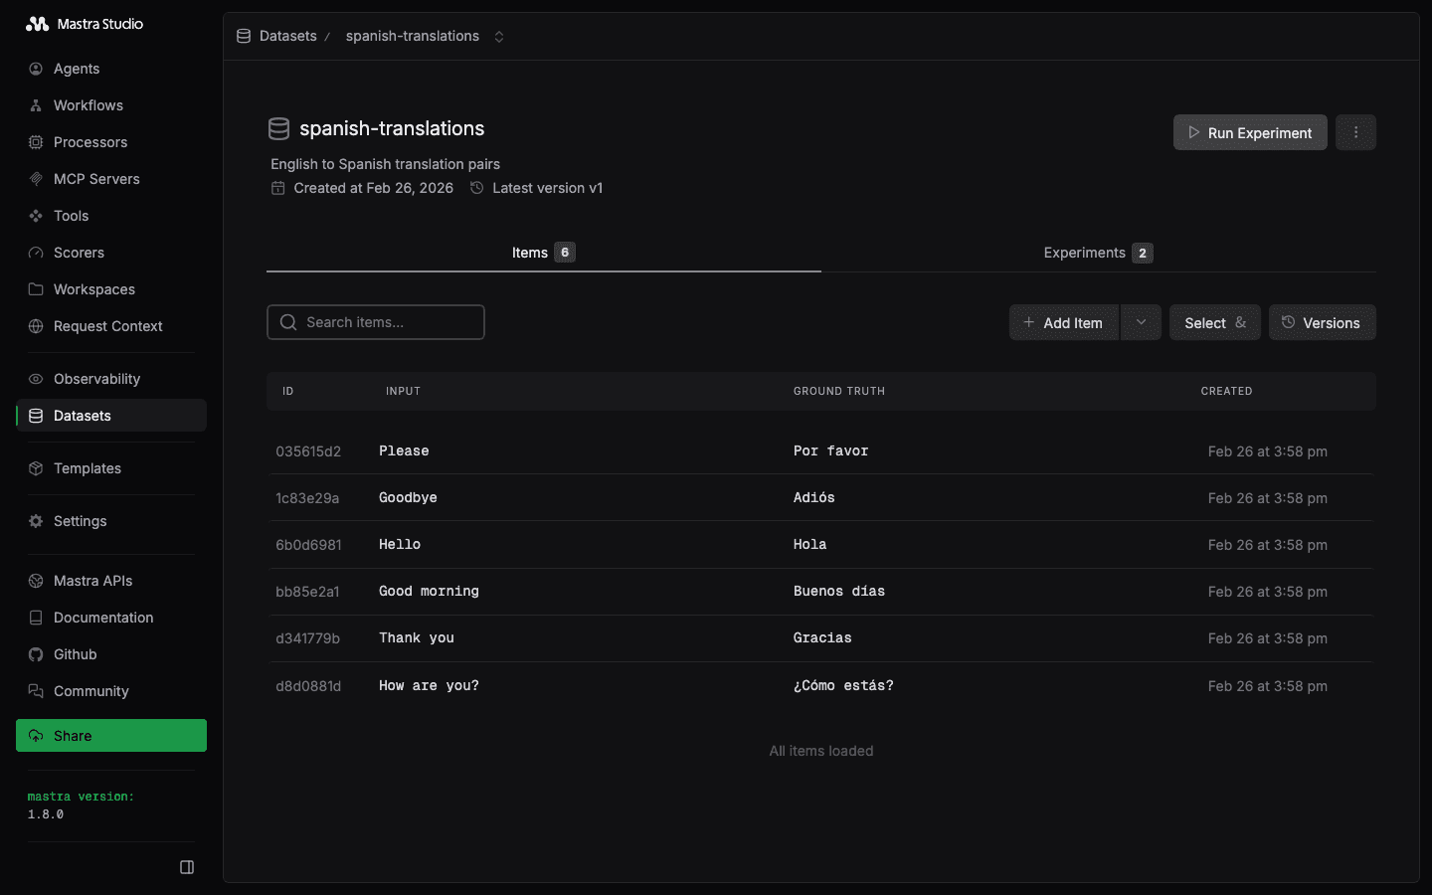Open the Versions panel button
Screen dimensions: 1432x895
click(x=1322, y=323)
